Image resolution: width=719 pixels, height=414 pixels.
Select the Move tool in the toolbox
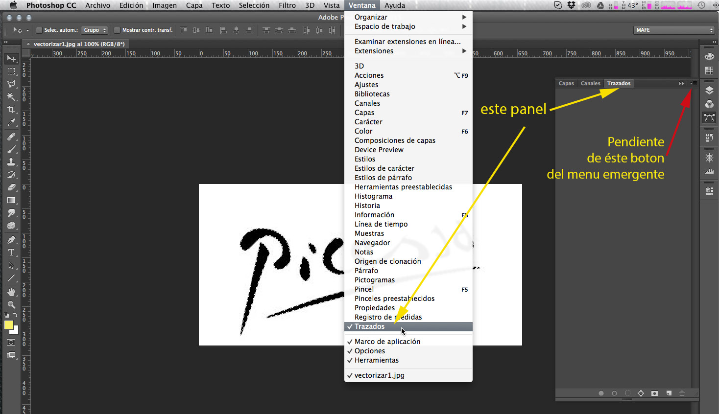pos(11,59)
